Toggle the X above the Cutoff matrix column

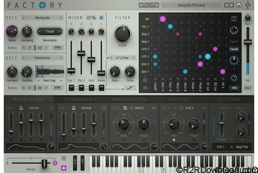click(155, 79)
